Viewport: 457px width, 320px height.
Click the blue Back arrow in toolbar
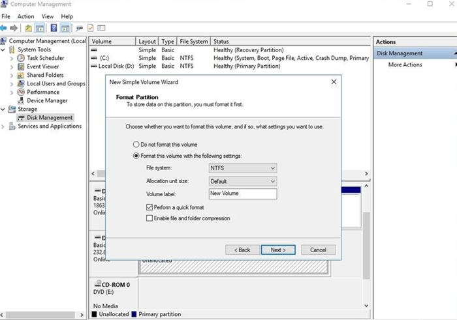pyautogui.click(x=4, y=28)
